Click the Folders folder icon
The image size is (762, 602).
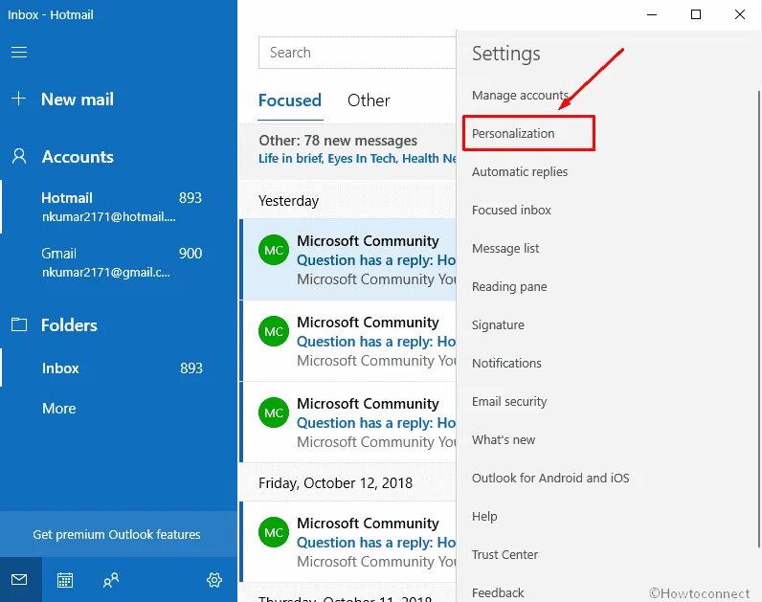coord(19,324)
